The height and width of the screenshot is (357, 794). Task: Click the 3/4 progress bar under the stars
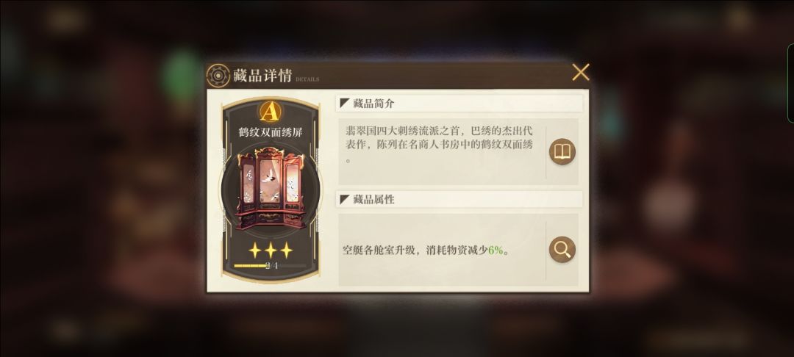click(271, 265)
